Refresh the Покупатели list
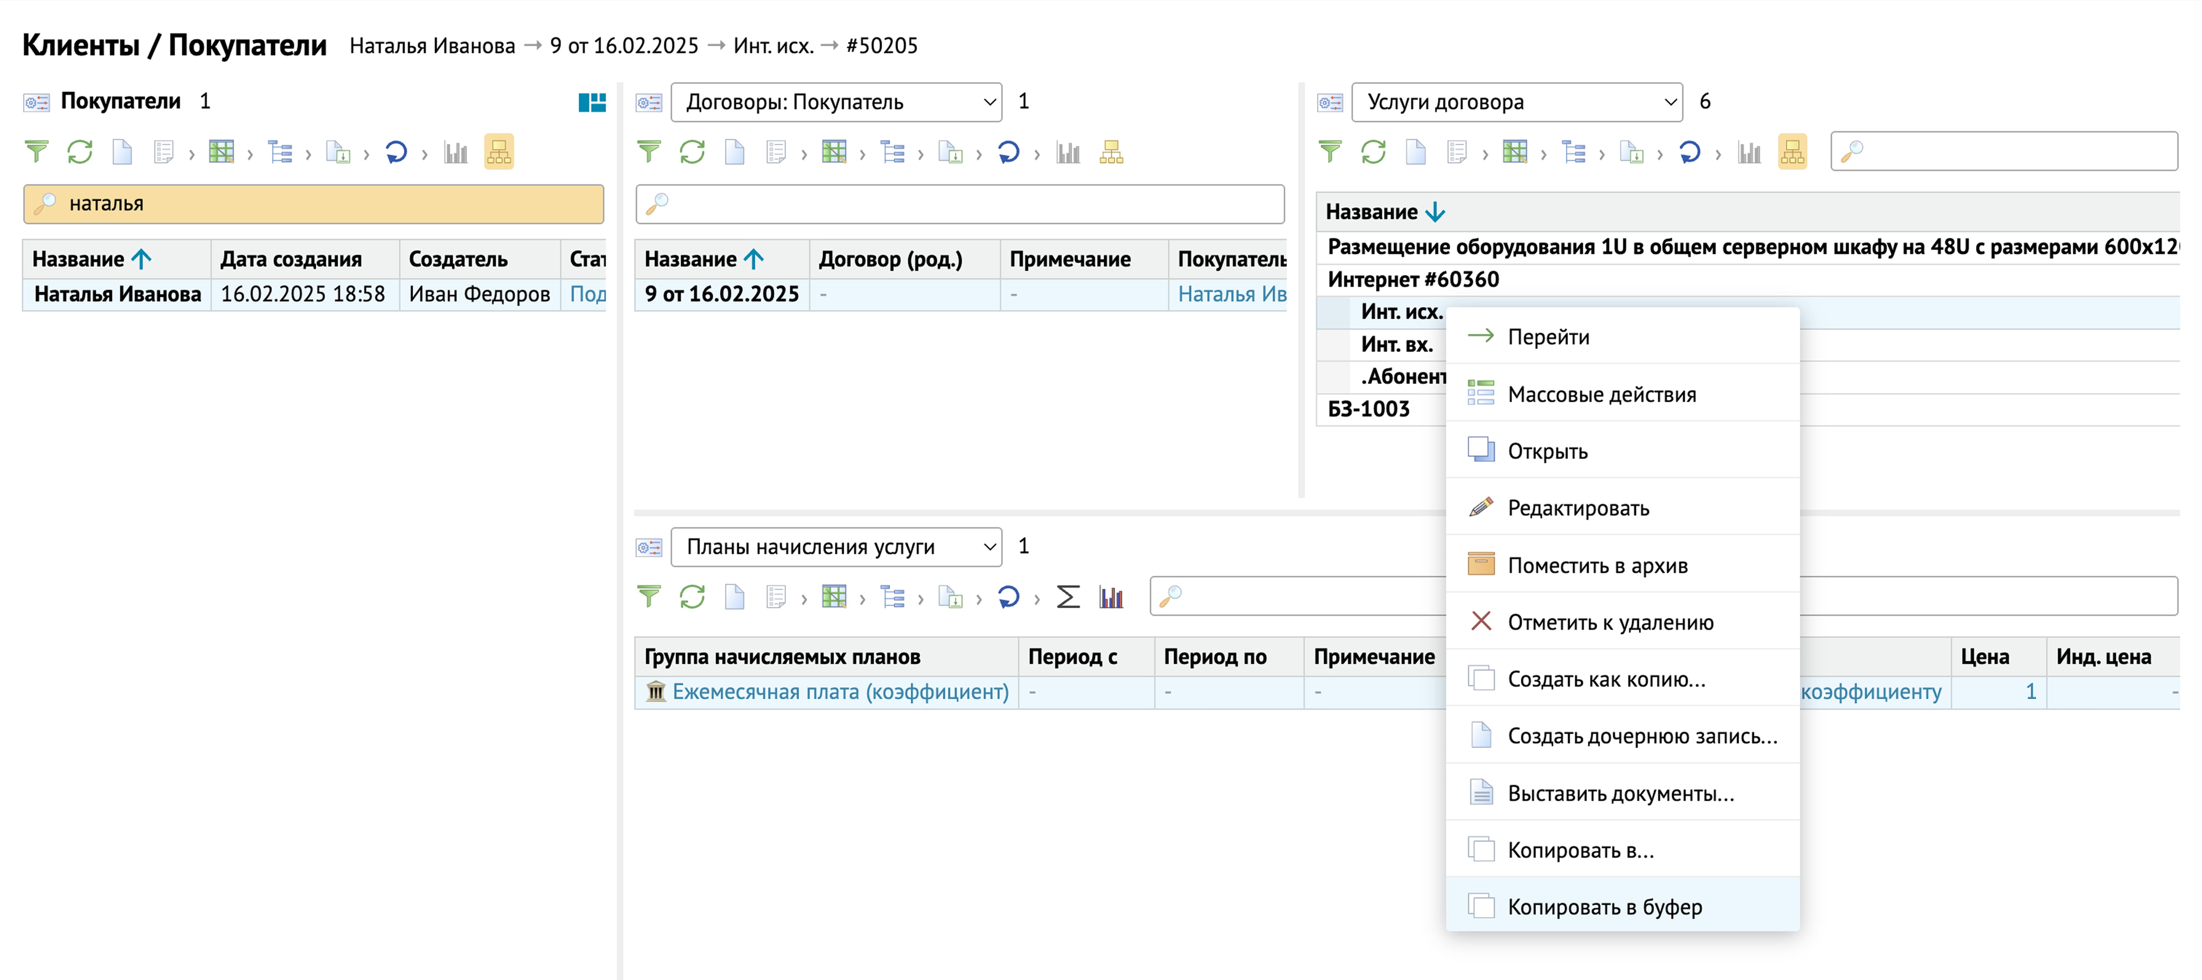This screenshot has width=2202, height=980. [x=79, y=152]
